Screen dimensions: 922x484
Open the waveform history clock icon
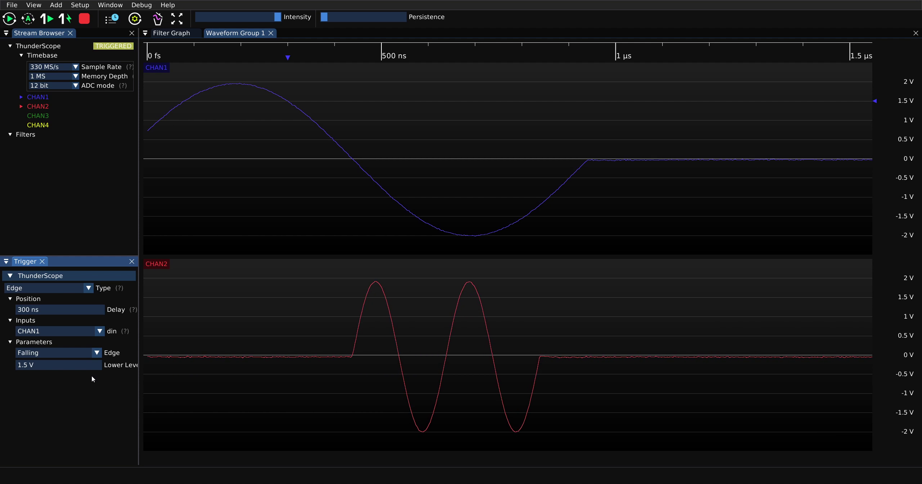point(112,19)
